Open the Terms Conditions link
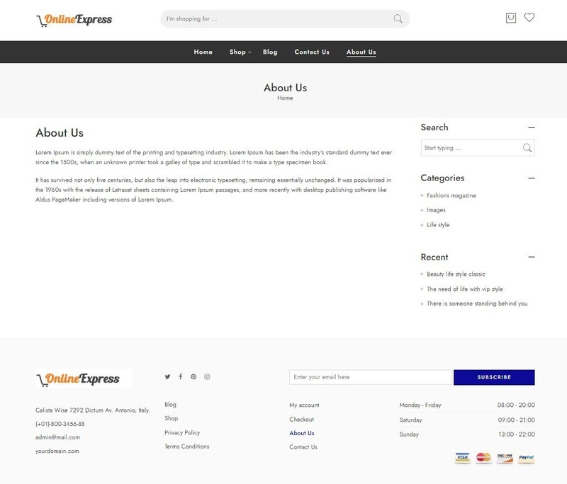 tap(187, 446)
